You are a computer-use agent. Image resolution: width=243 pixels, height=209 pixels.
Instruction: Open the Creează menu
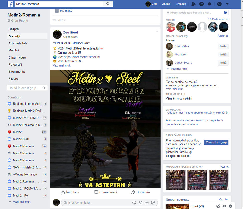click(181, 4)
